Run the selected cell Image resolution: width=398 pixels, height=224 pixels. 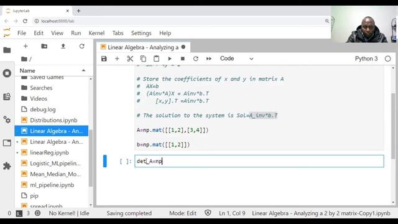(170, 58)
